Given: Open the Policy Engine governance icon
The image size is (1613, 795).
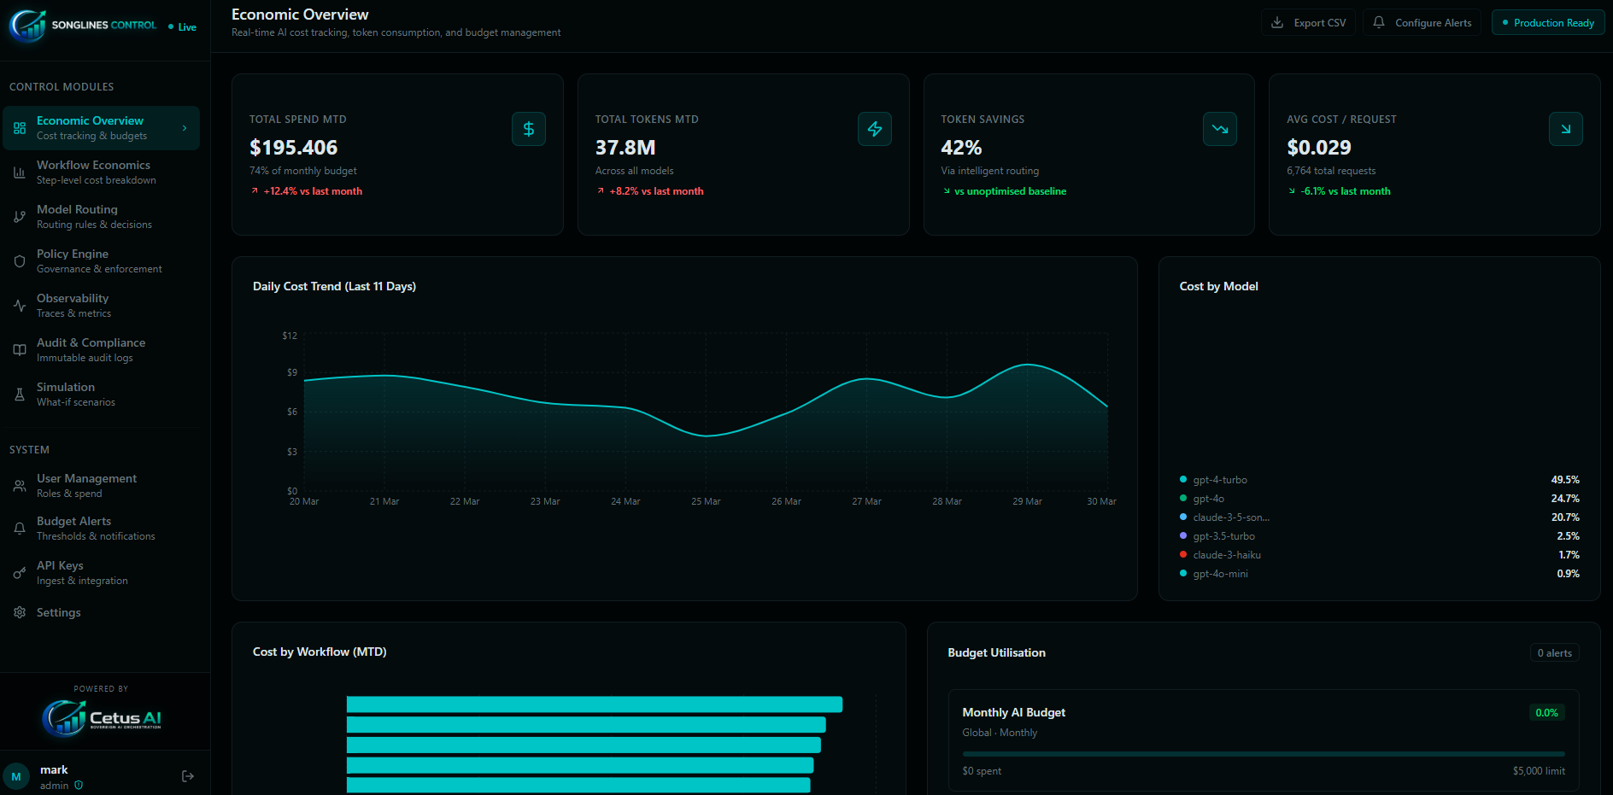Looking at the screenshot, I should click(x=20, y=260).
